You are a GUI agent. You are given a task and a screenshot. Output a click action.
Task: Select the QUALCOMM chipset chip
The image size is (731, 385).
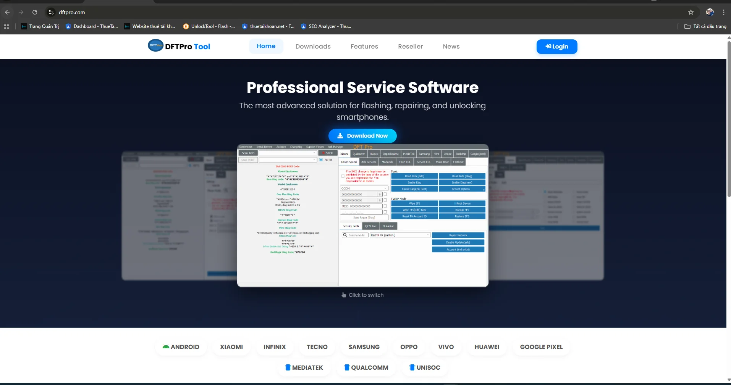coord(366,367)
